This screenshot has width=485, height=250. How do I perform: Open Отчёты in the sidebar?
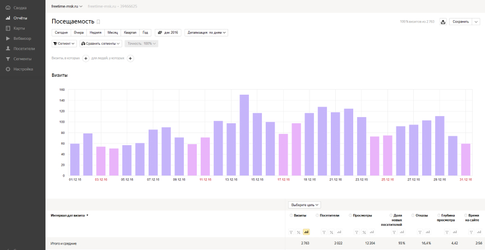pos(16,18)
